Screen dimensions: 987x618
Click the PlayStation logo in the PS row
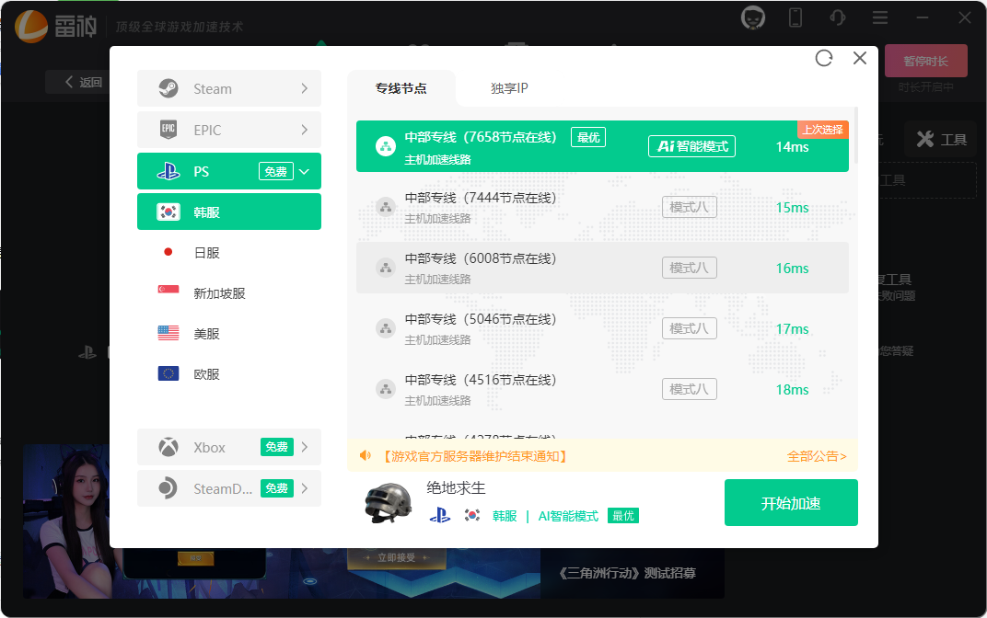click(x=168, y=171)
